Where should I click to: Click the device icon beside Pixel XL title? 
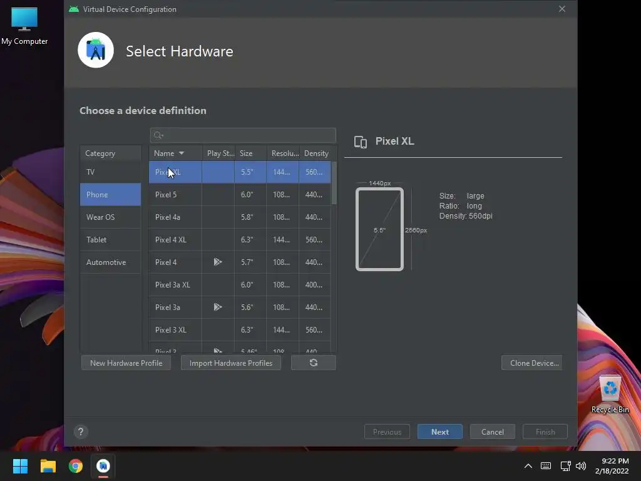[x=360, y=142]
